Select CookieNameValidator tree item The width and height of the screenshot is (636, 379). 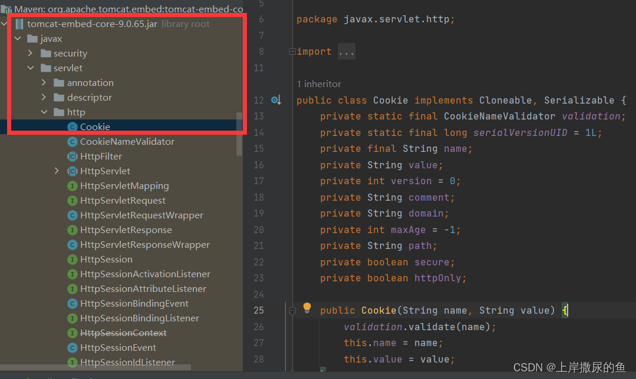[127, 142]
